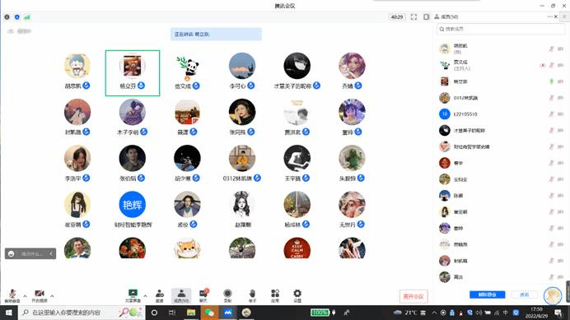Click the red leave meeting button

pyautogui.click(x=413, y=296)
